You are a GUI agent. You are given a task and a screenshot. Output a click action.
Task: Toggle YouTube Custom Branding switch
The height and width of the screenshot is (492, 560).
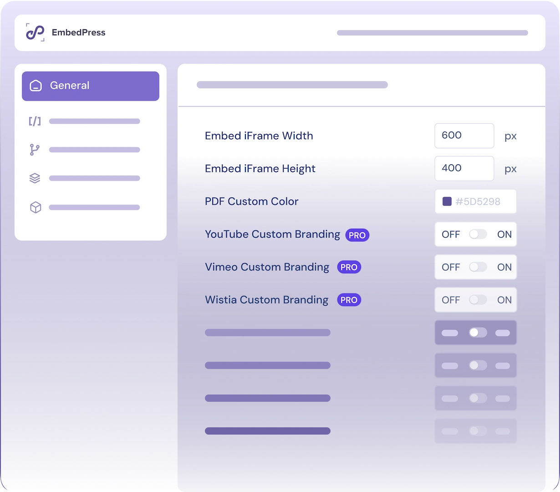point(478,234)
